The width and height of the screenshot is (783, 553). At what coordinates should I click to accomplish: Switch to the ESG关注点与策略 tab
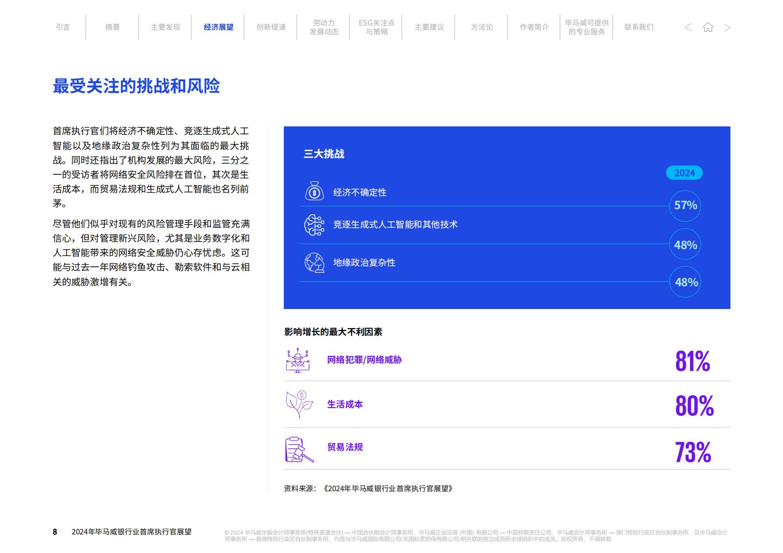[376, 27]
